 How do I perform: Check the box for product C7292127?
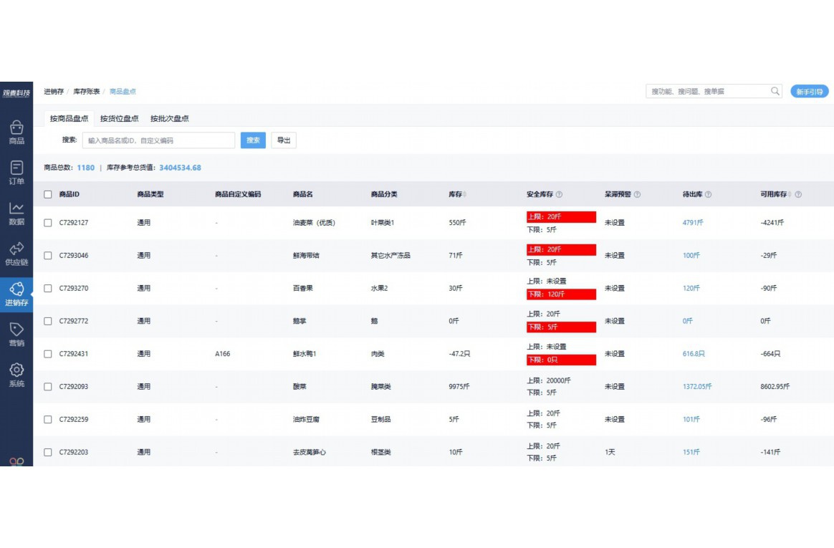pyautogui.click(x=48, y=223)
